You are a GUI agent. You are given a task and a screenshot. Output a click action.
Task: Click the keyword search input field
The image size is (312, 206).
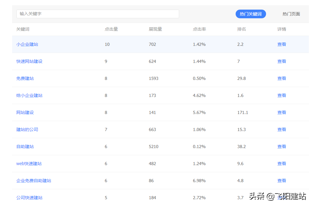pos(98,14)
